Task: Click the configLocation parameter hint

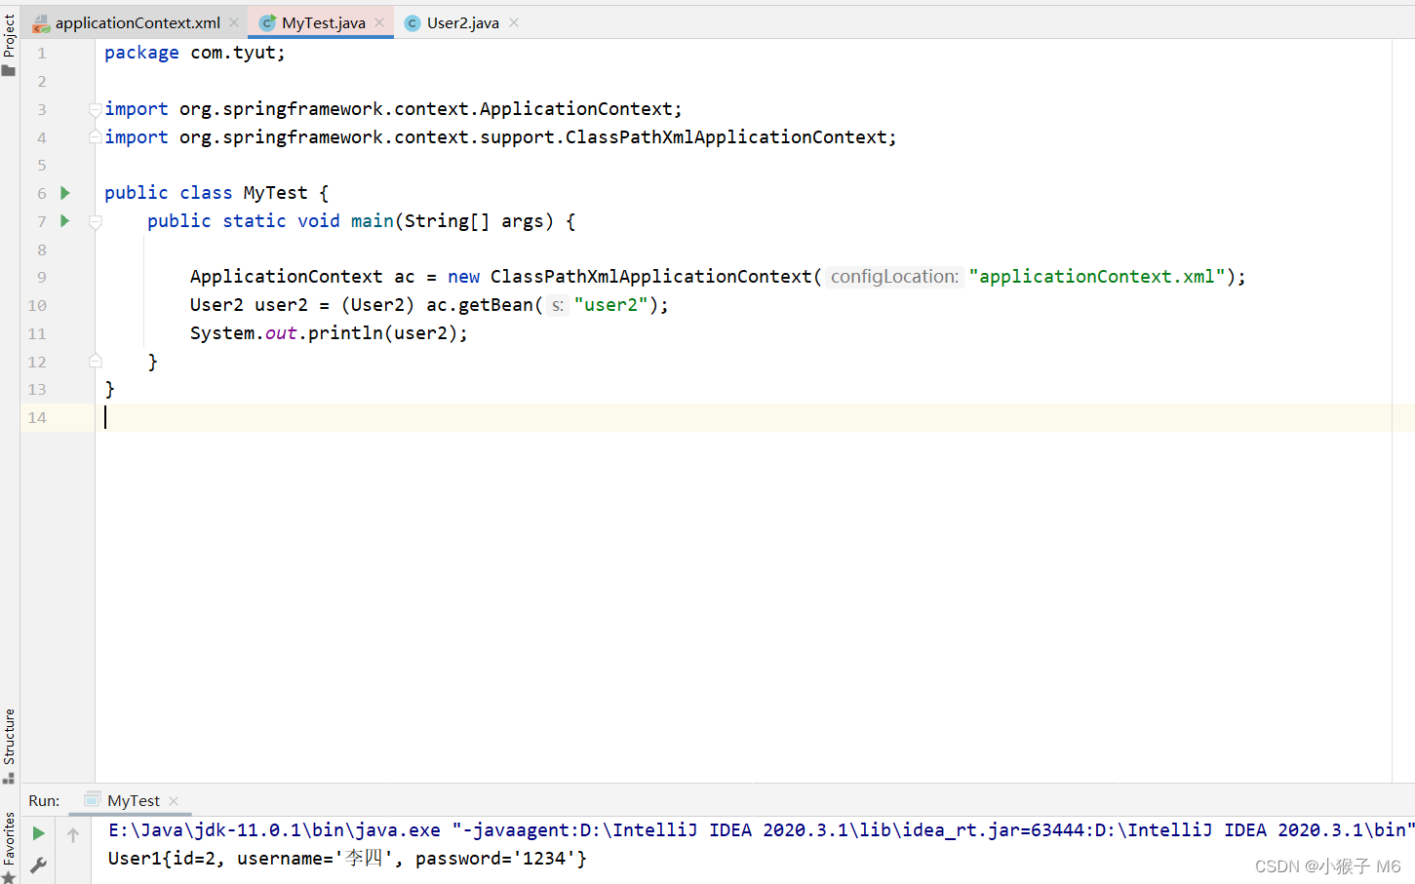Action: pos(894,277)
